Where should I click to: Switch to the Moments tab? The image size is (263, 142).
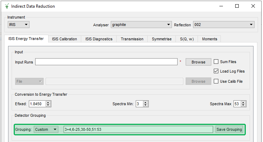coord(210,39)
